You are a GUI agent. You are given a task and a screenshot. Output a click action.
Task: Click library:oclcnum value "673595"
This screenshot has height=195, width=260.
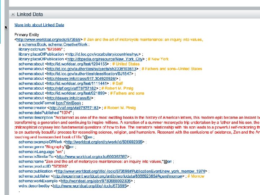pos(55,49)
